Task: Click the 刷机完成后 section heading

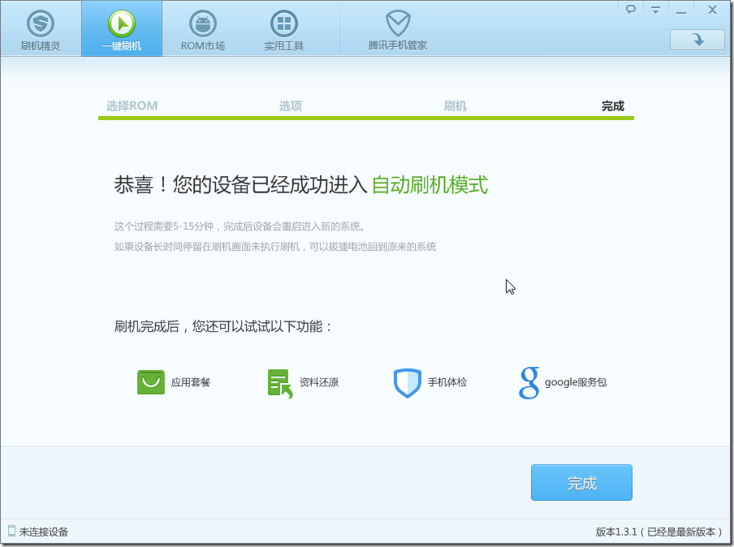Action: (222, 326)
